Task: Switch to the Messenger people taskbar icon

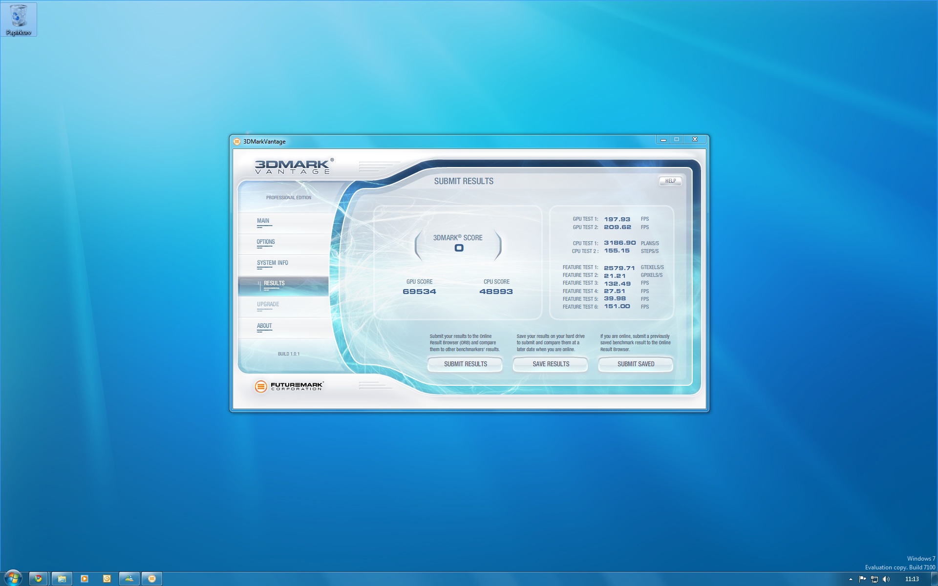Action: tap(129, 579)
